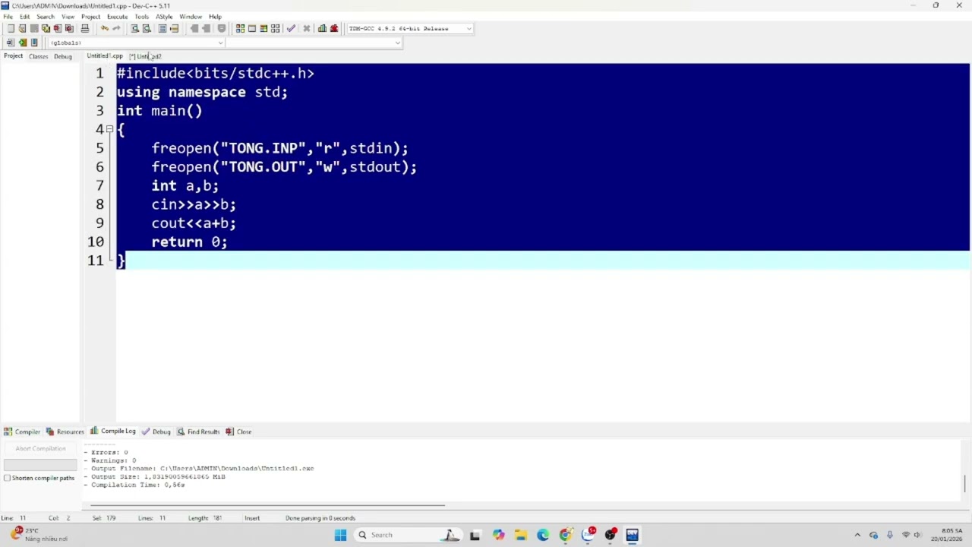Open the AStyle menu
Image resolution: width=972 pixels, height=547 pixels.
click(x=164, y=16)
